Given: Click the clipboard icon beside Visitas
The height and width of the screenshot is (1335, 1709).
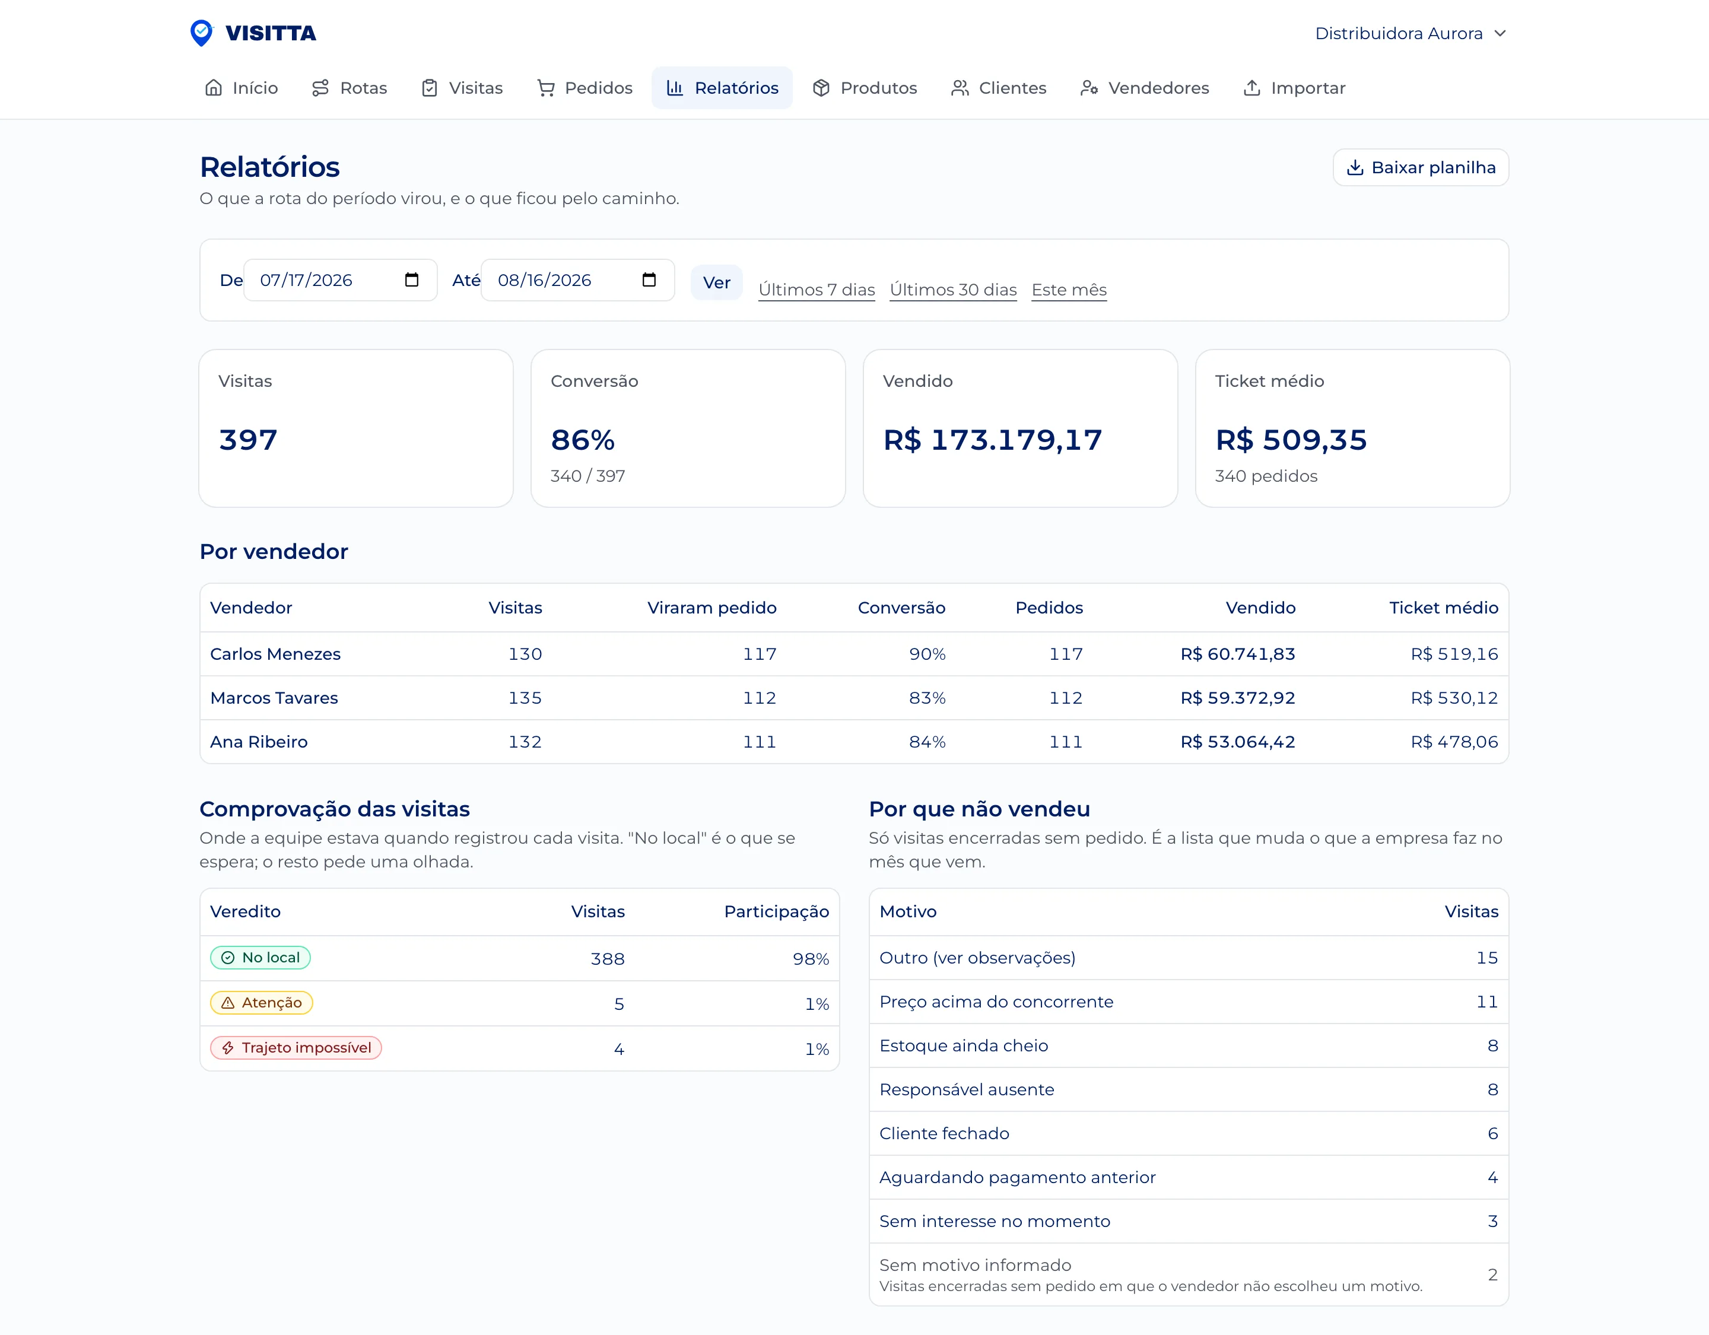Looking at the screenshot, I should pyautogui.click(x=430, y=88).
